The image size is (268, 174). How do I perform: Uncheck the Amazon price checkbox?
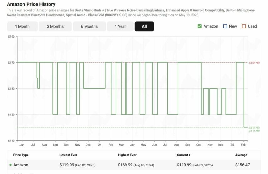tap(199, 26)
